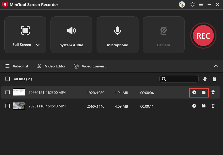Check the All files checkbox
Viewport: 223px width, 155px height.
point(7,79)
